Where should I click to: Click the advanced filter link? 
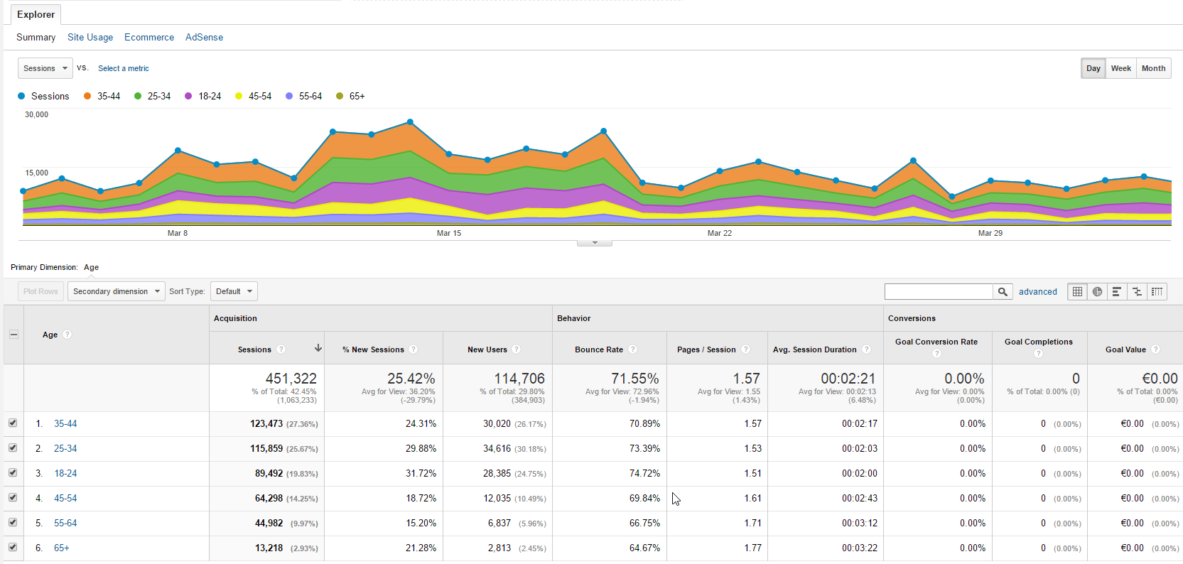coord(1038,291)
